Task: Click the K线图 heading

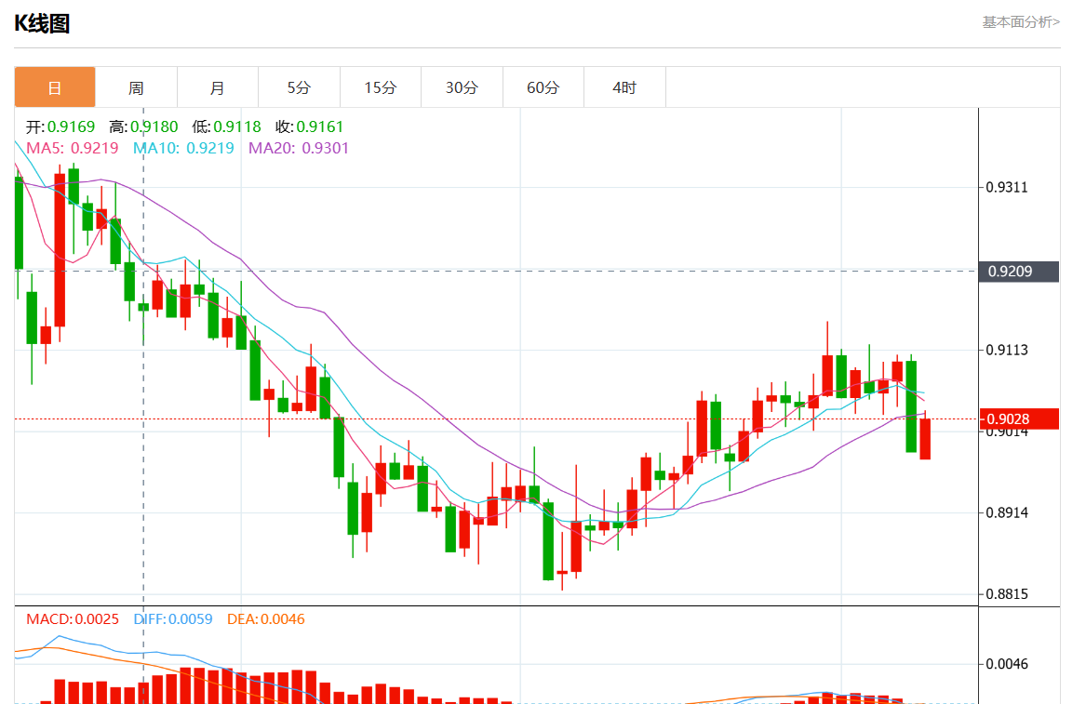Action: point(42,23)
